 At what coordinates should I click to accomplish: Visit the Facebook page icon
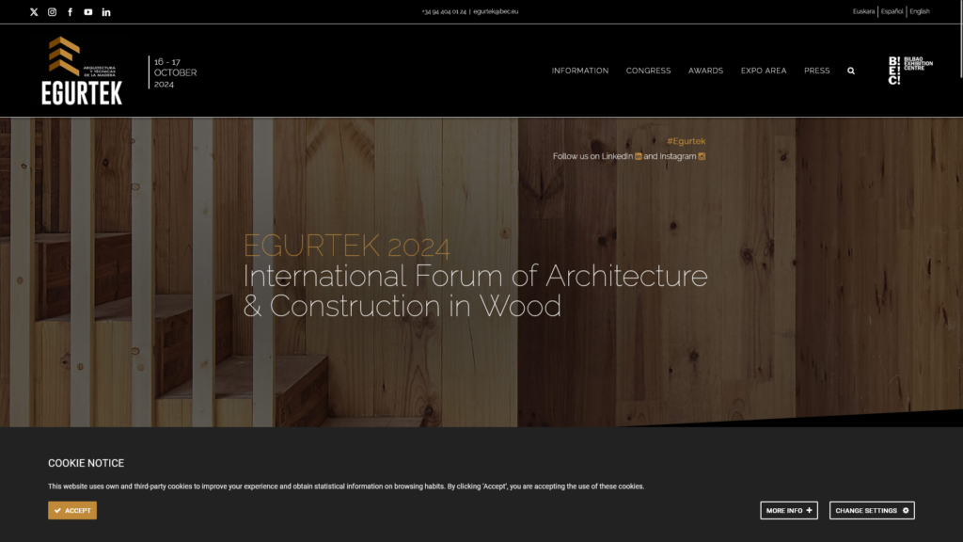tap(70, 11)
